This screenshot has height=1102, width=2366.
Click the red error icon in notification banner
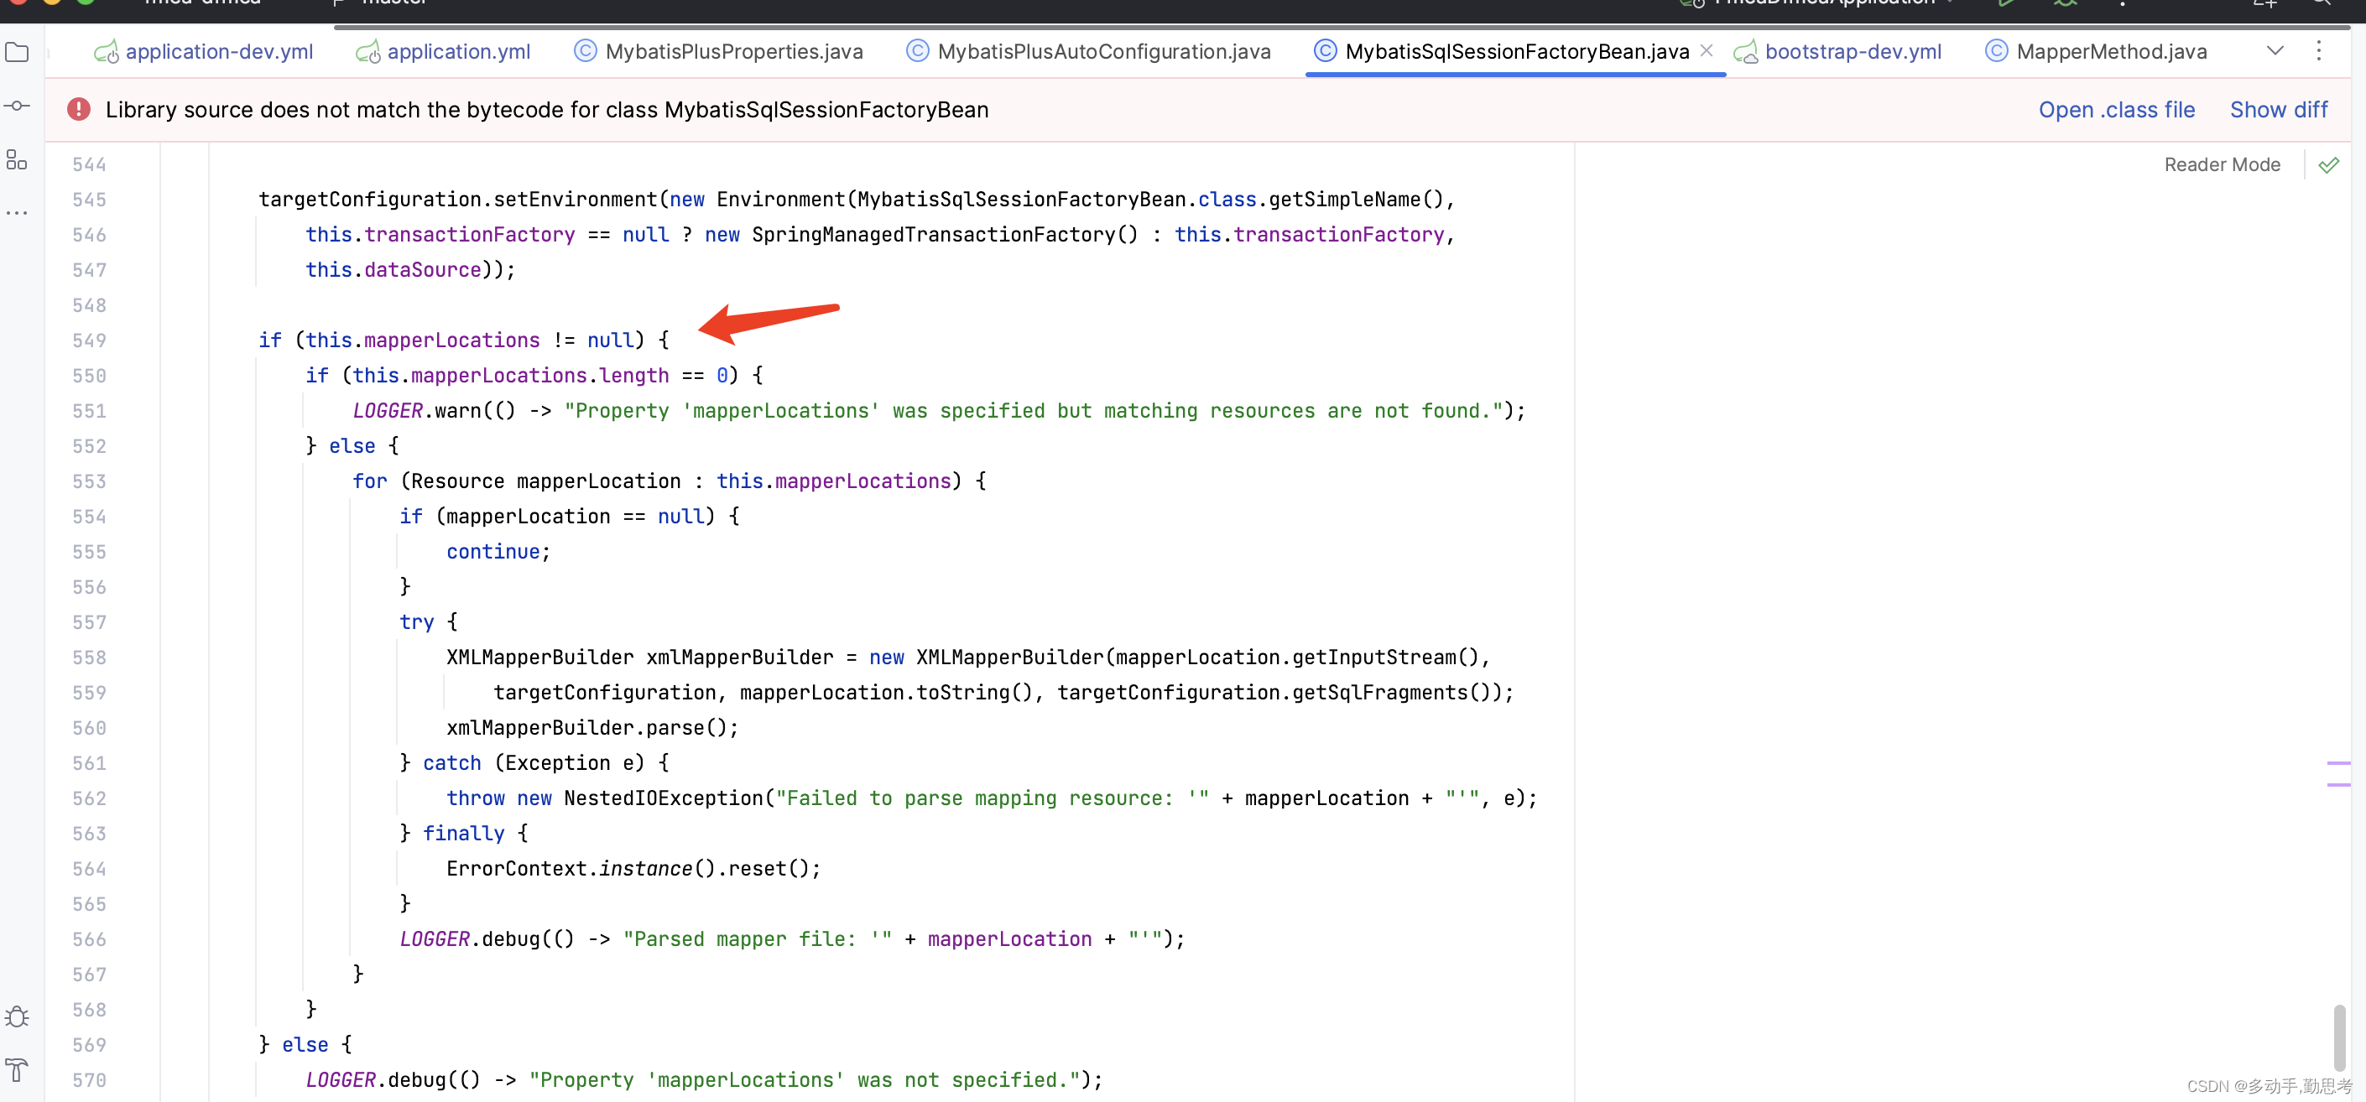(x=79, y=110)
